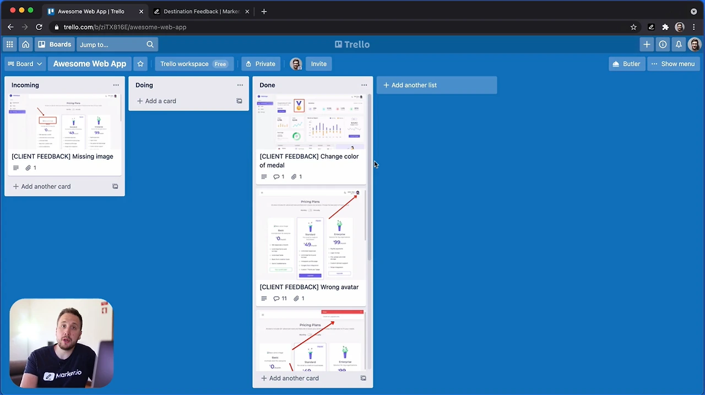Image resolution: width=705 pixels, height=395 pixels.
Task: Click the Jump to search field
Action: [117, 45]
